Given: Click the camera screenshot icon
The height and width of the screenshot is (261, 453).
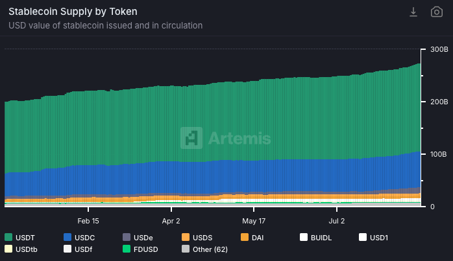Looking at the screenshot, I should point(437,12).
